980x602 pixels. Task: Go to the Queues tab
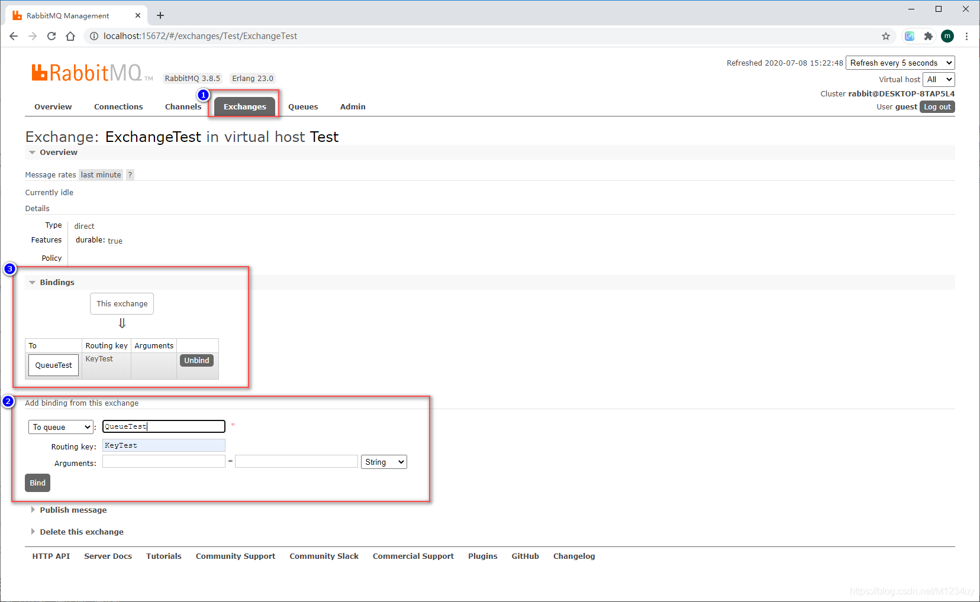(303, 107)
